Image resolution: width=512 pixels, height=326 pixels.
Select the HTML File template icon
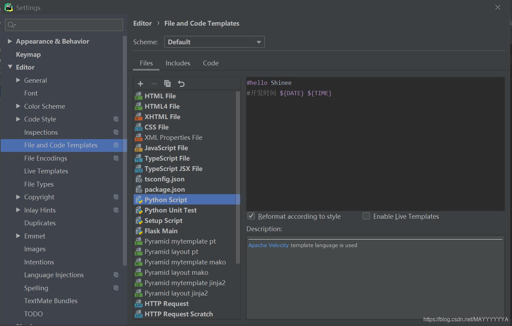click(139, 96)
